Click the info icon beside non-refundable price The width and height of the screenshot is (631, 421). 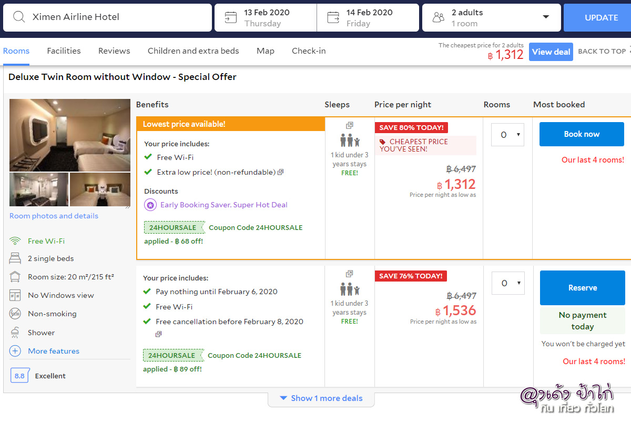[281, 172]
